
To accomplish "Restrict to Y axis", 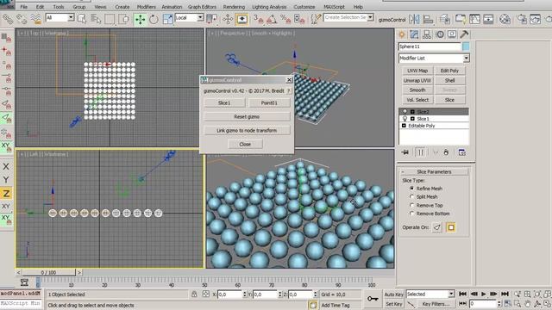I will tap(6, 180).
